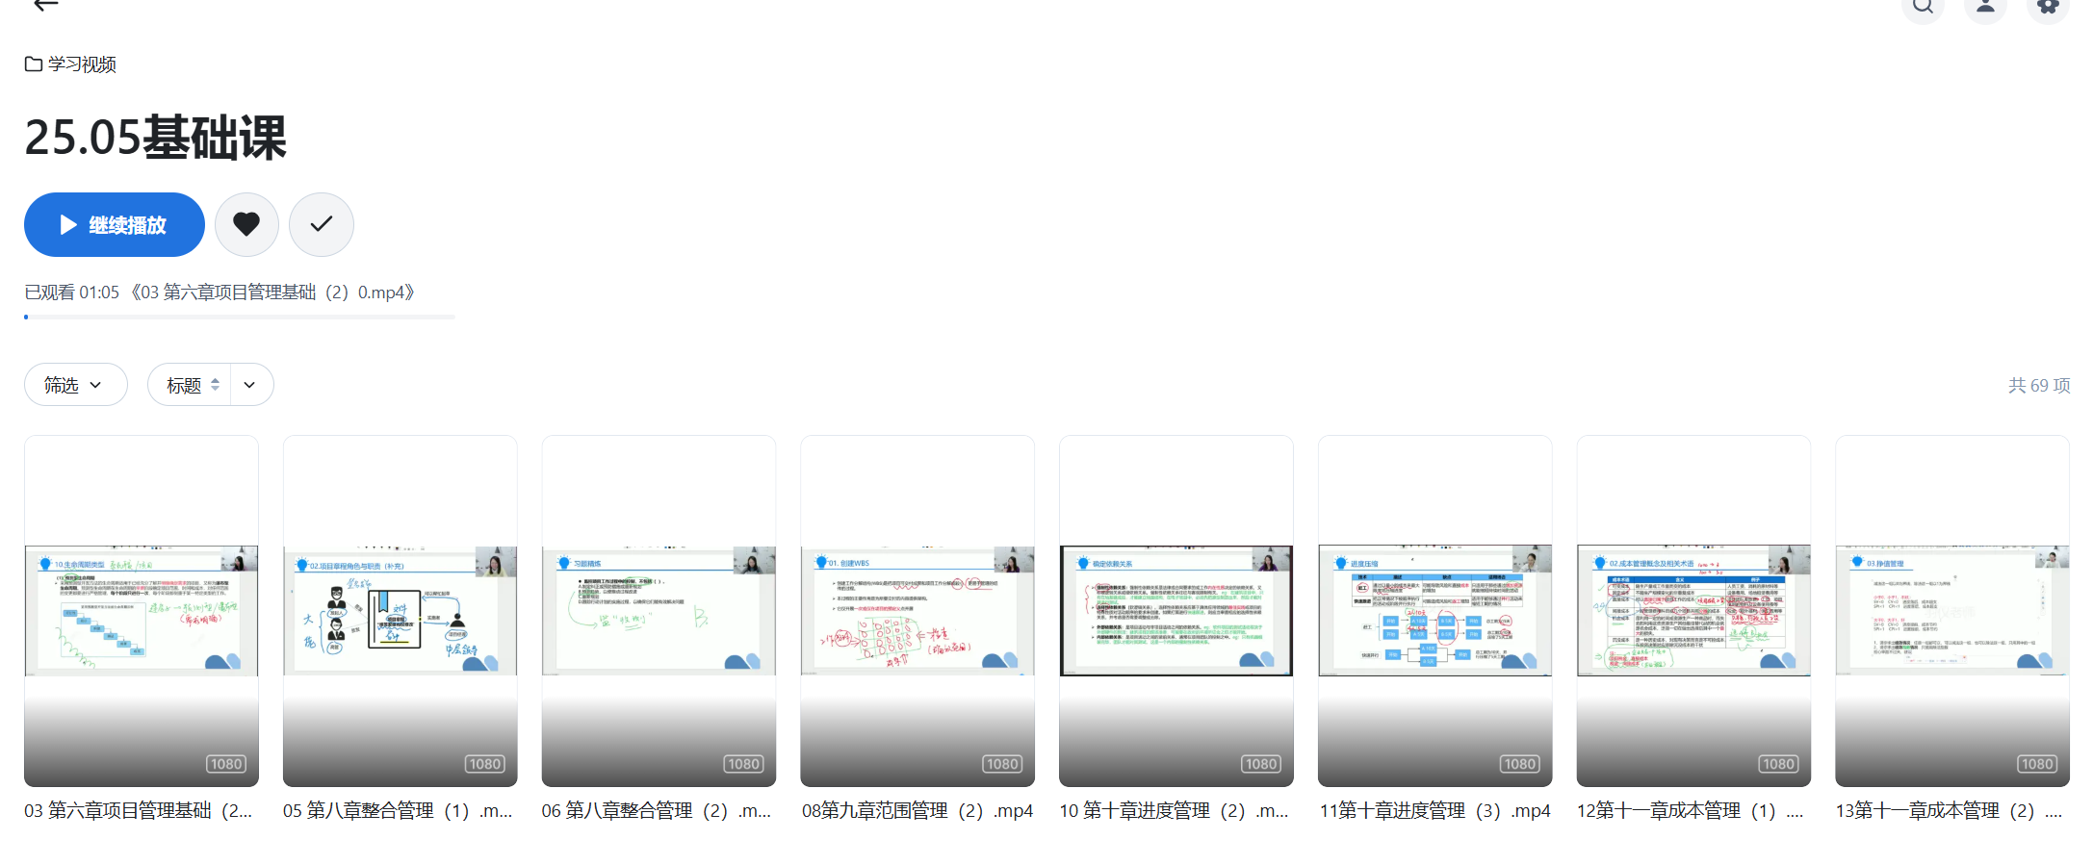Click title 06 第八章整合管理（2）
The height and width of the screenshot is (865, 2093).
click(657, 811)
